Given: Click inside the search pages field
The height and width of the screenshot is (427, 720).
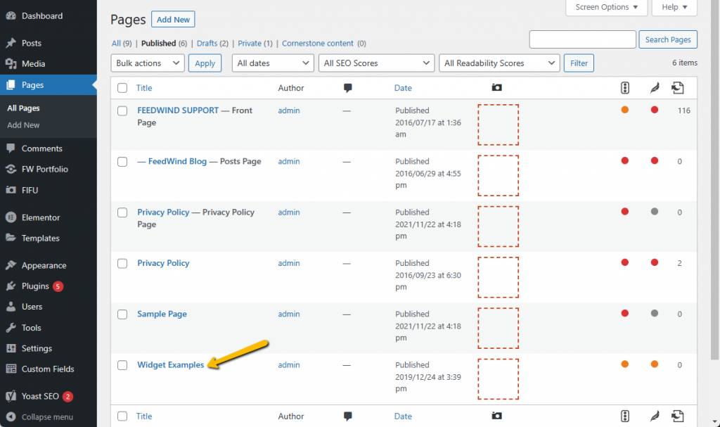Looking at the screenshot, I should (x=582, y=39).
